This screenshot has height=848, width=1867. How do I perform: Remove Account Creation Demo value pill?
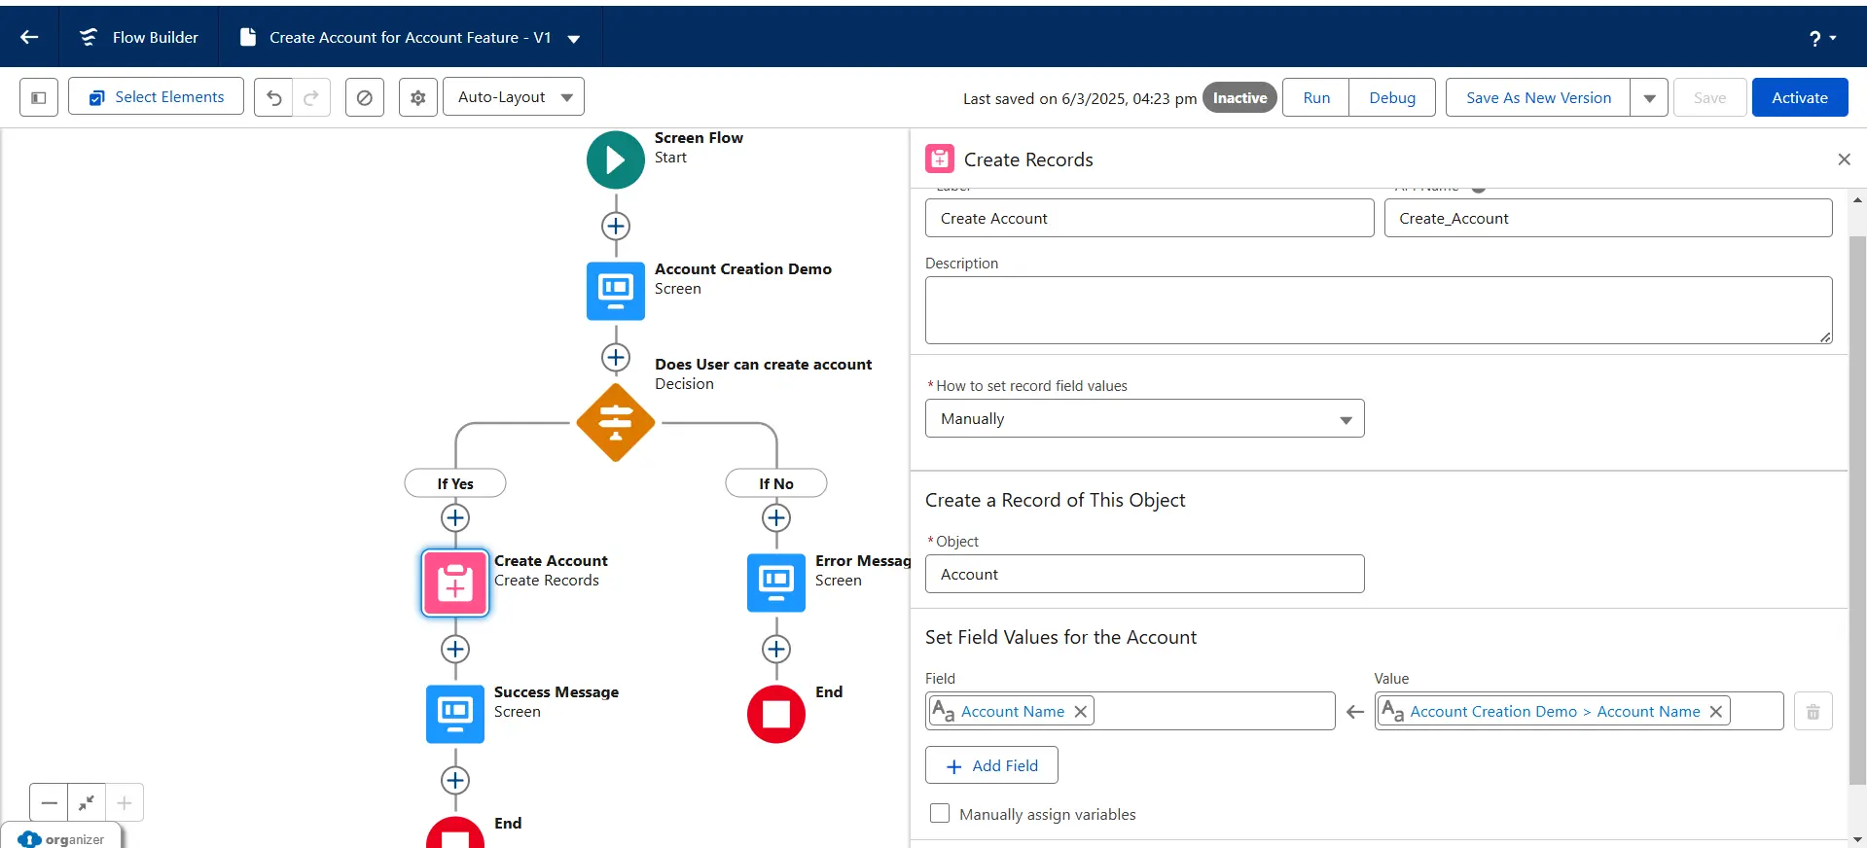[1715, 712]
